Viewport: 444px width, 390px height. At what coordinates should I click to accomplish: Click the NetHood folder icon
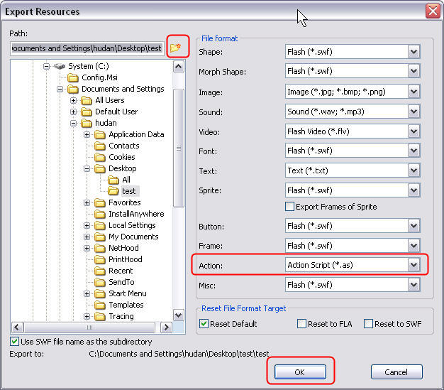pos(100,248)
